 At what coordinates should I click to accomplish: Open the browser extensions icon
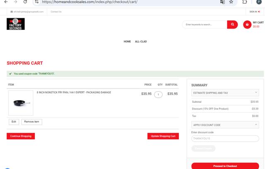[x=245, y=2]
